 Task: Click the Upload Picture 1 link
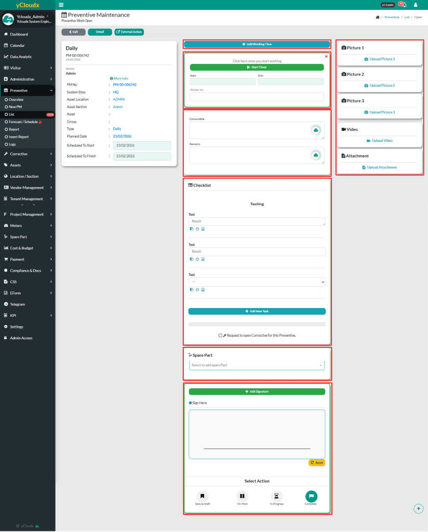(379, 59)
